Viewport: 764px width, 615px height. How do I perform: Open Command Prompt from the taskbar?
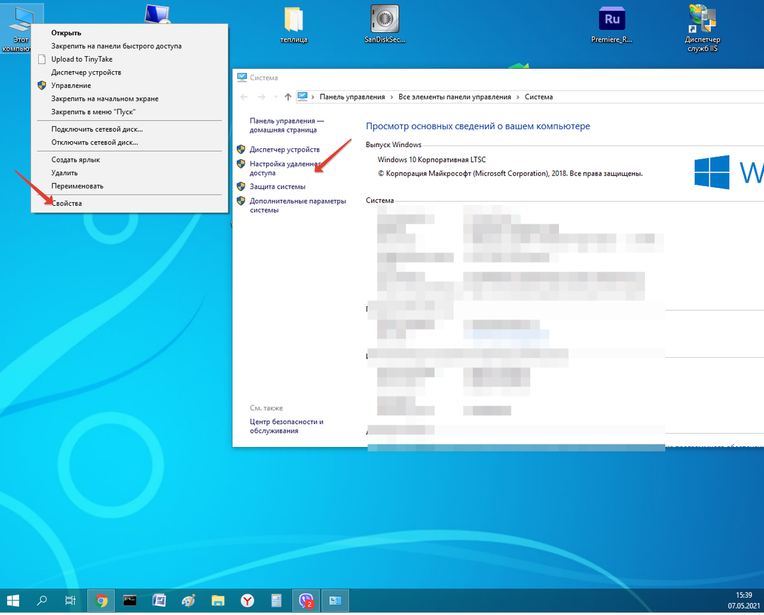130,600
